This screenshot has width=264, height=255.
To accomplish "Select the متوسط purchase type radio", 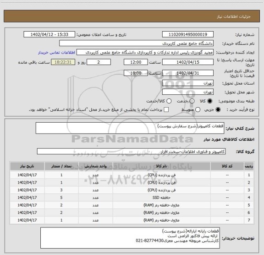I will coord(198,110).
